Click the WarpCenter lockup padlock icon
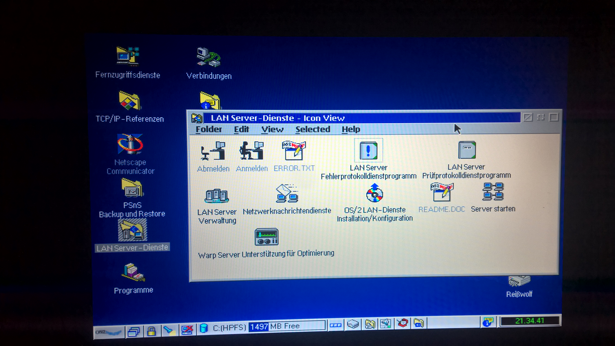 click(x=152, y=330)
